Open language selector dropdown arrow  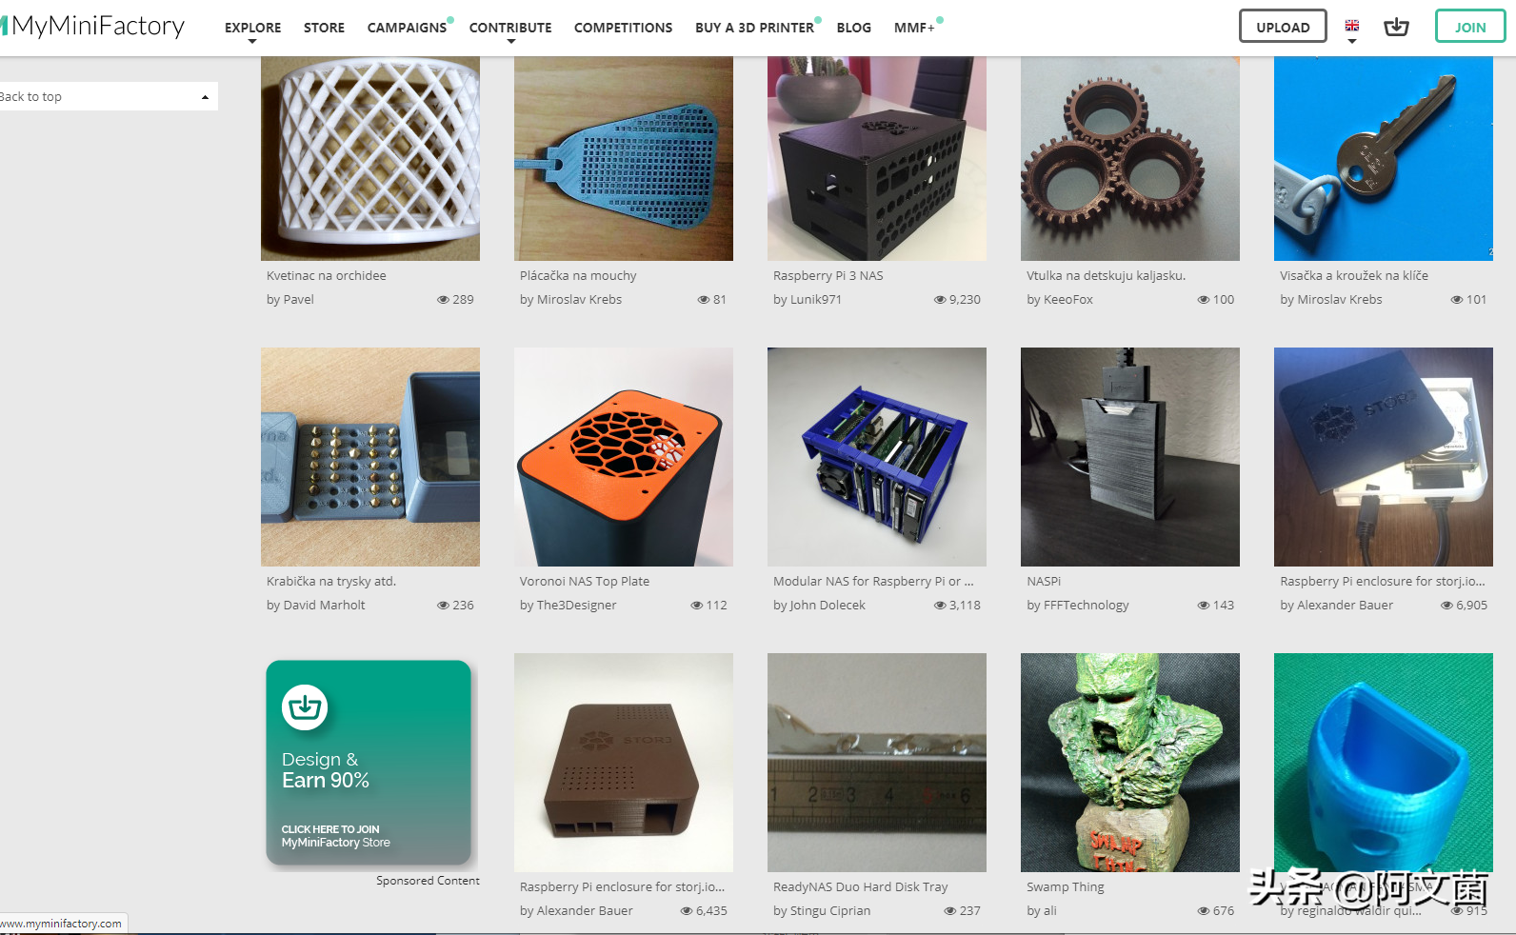(x=1351, y=41)
